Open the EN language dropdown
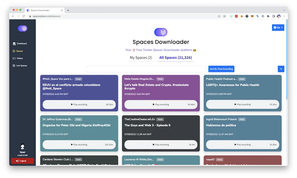 [278, 27]
